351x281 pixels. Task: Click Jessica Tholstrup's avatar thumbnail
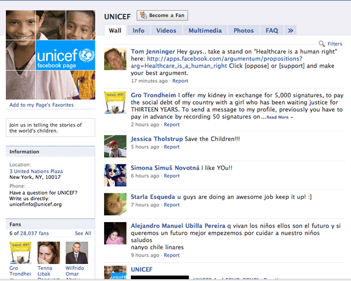tap(115, 146)
